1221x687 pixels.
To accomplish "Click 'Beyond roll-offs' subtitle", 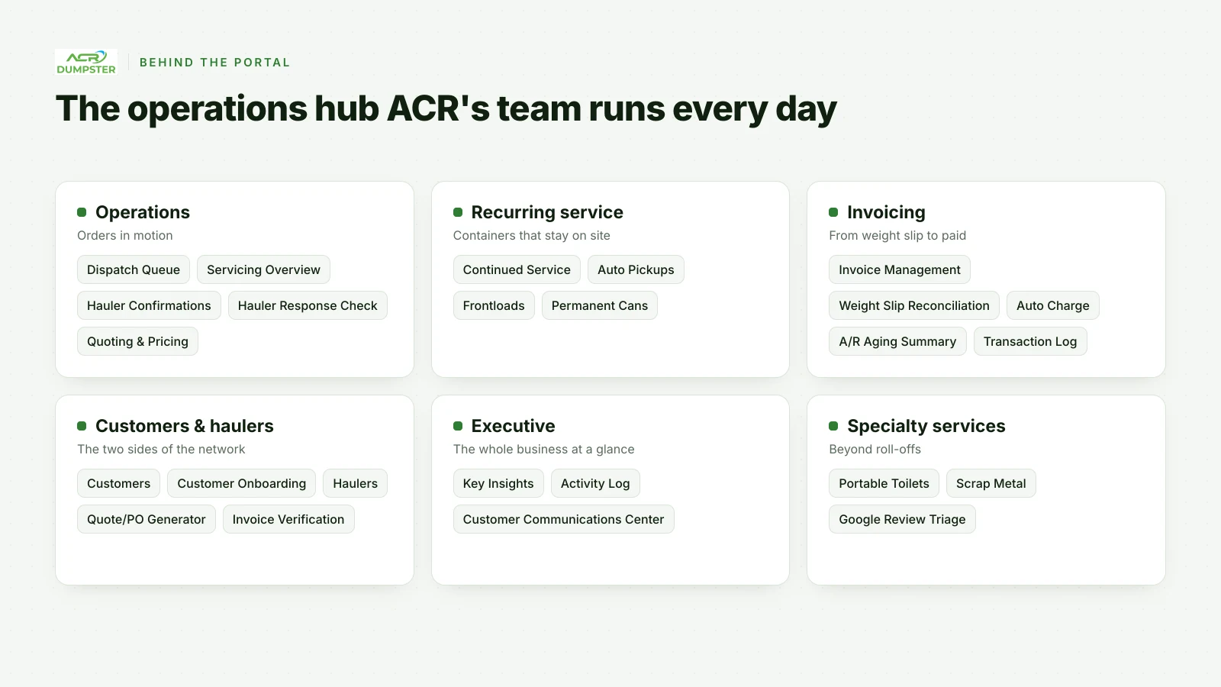I will click(875, 450).
